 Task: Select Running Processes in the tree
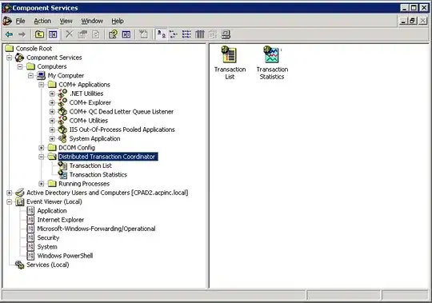(x=84, y=184)
